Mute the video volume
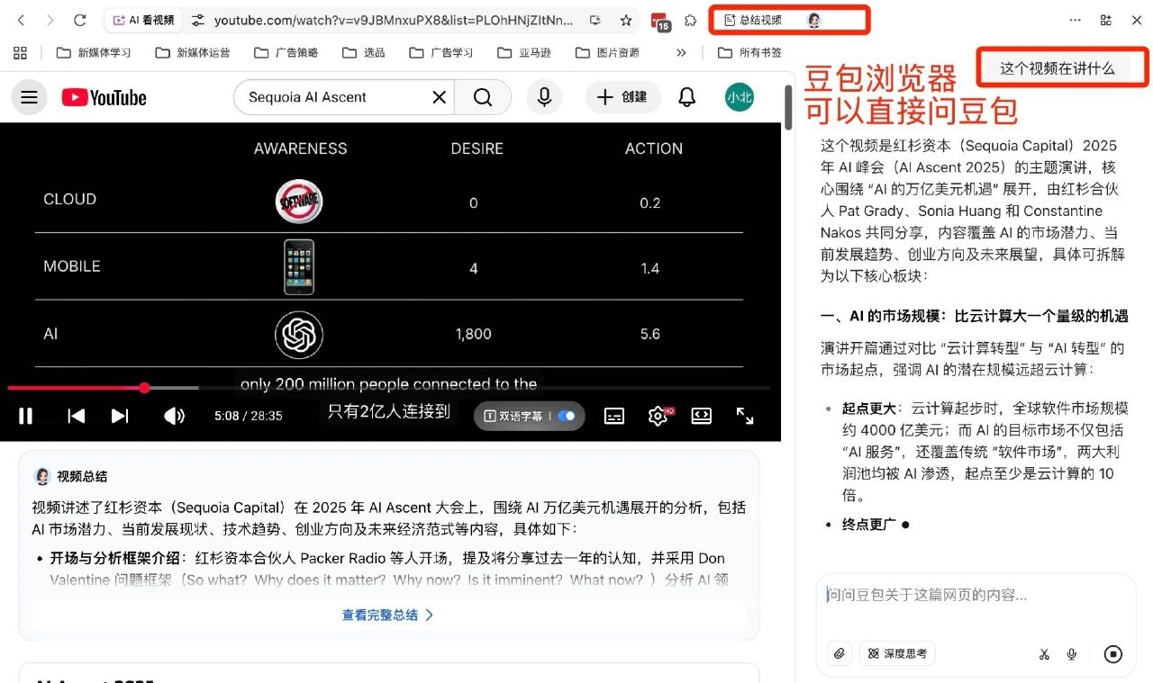Image resolution: width=1153 pixels, height=683 pixels. [174, 416]
